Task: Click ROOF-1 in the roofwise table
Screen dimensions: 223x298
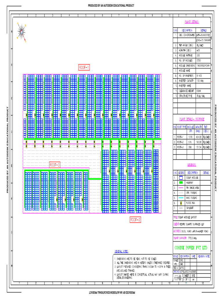Action: tap(180, 137)
